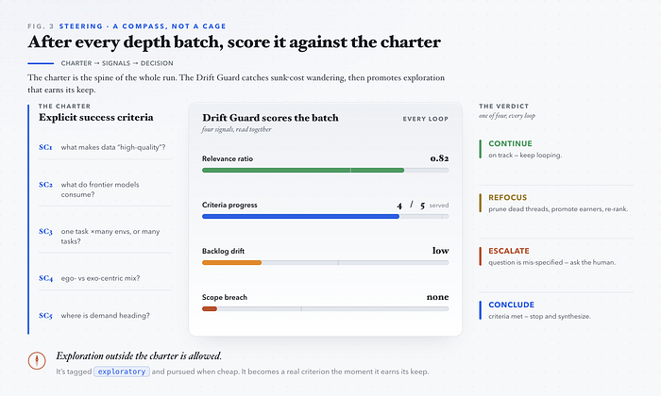The width and height of the screenshot is (661, 396).
Task: Open SC2 frontier models consume criterion
Action: (x=106, y=190)
